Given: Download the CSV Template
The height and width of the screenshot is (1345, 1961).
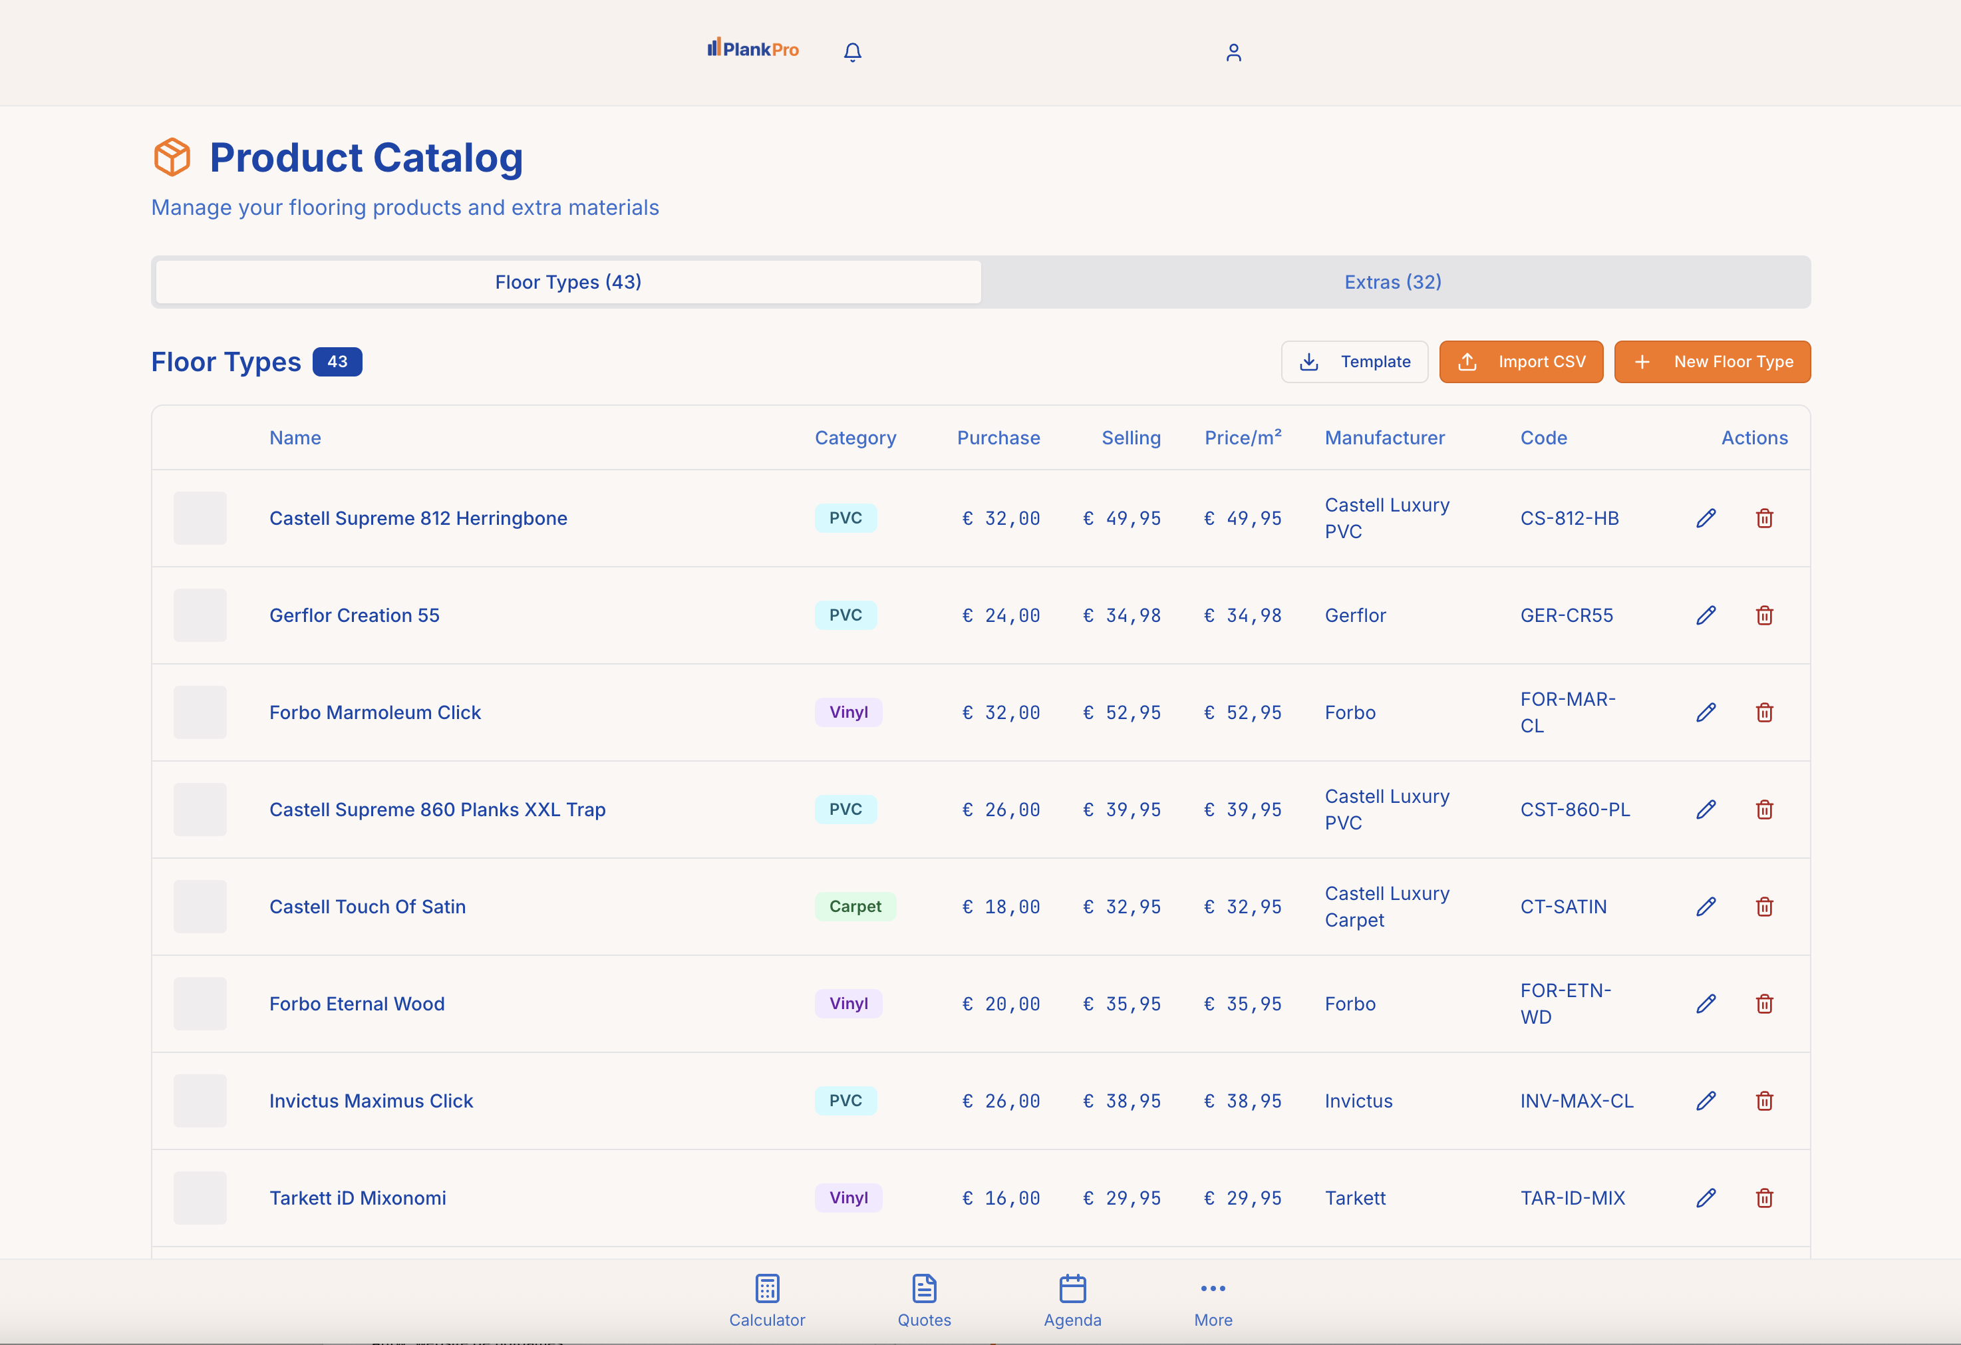Looking at the screenshot, I should pos(1354,362).
